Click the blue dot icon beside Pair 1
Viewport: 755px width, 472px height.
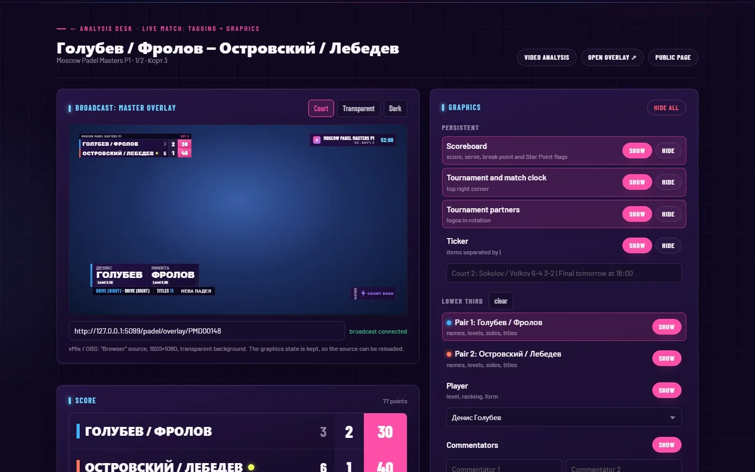point(449,323)
